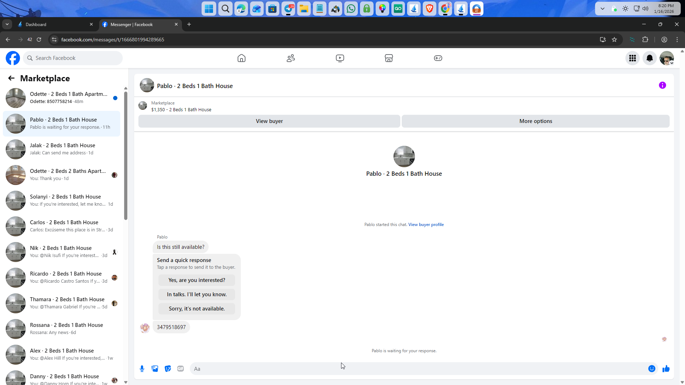Bookmark this page with the star icon

pos(614,40)
